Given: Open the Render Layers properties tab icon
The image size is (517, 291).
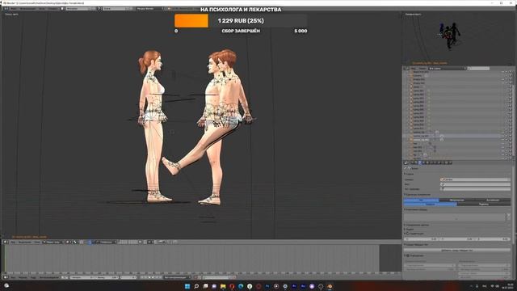Looking at the screenshot, I should point(416,162).
